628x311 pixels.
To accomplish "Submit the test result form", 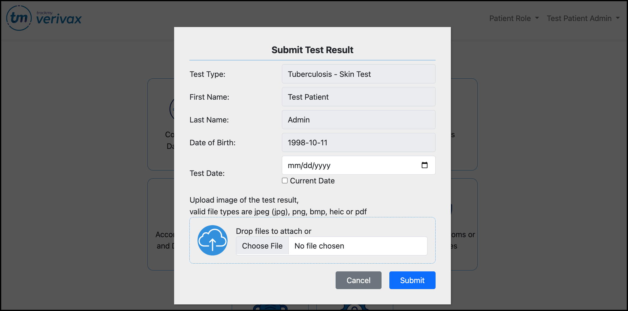I will [x=412, y=280].
